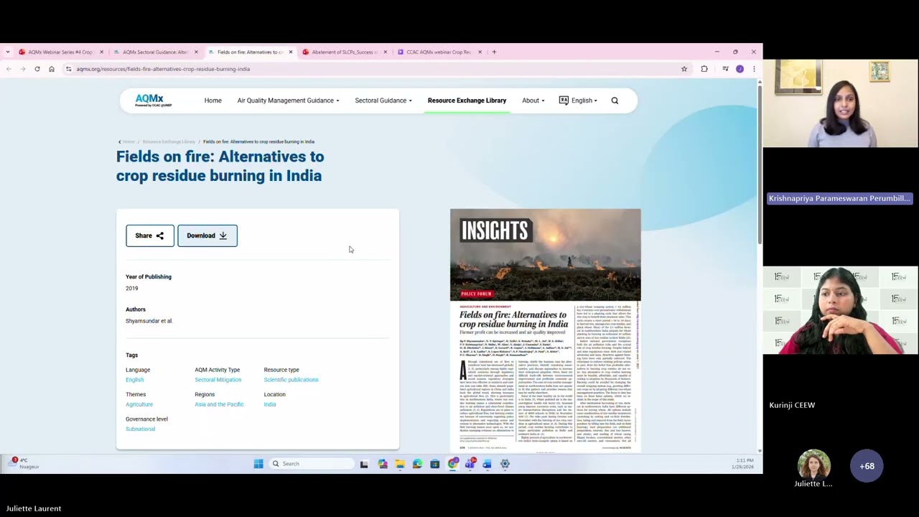Follow the Scientific publications tag link

[x=291, y=380]
